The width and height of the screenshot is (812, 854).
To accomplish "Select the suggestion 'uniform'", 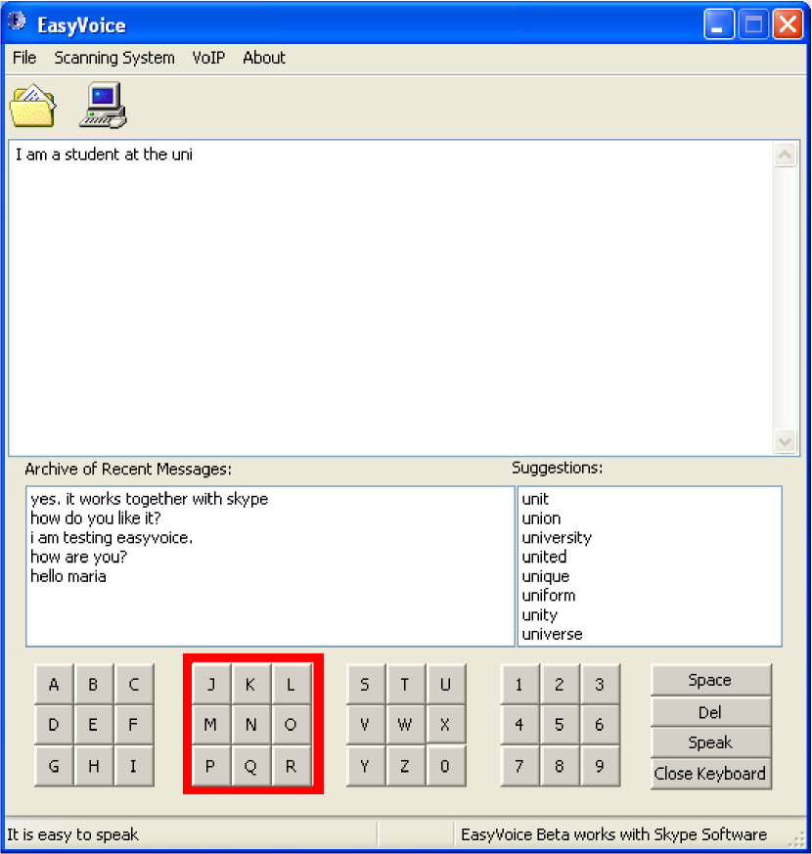I will (549, 596).
